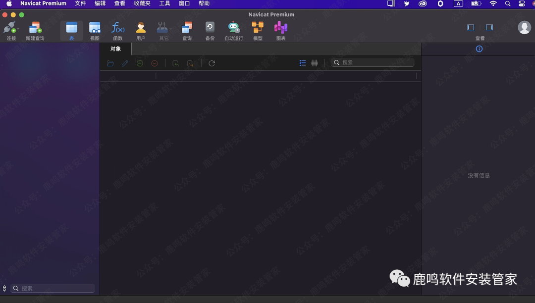Expand the sidebar search filter selector
The image size is (535, 303).
(x=4, y=288)
